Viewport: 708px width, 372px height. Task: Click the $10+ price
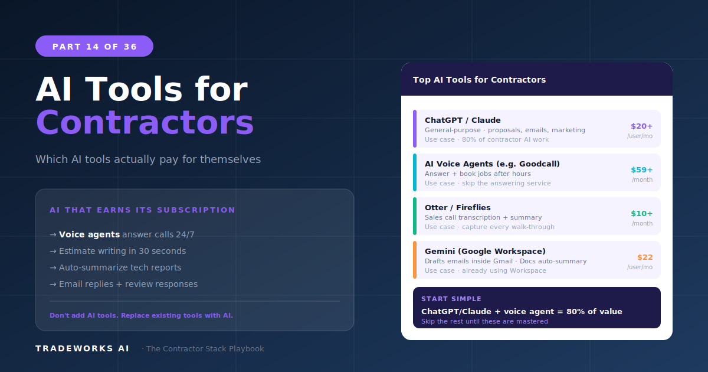click(x=641, y=213)
